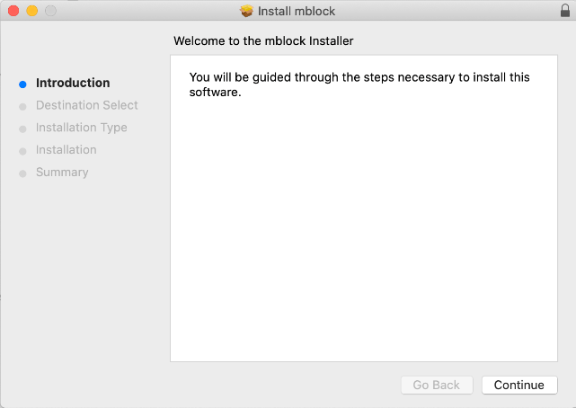Image resolution: width=576 pixels, height=408 pixels.
Task: Click the lock icon in title bar
Action: point(565,11)
